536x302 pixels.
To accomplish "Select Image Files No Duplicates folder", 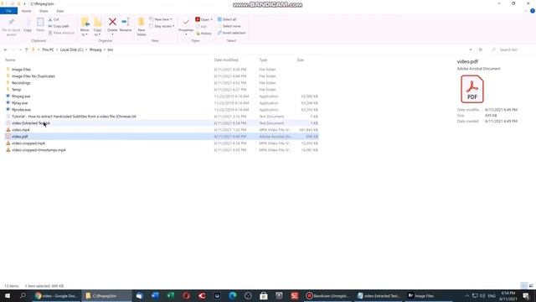I will [33, 76].
